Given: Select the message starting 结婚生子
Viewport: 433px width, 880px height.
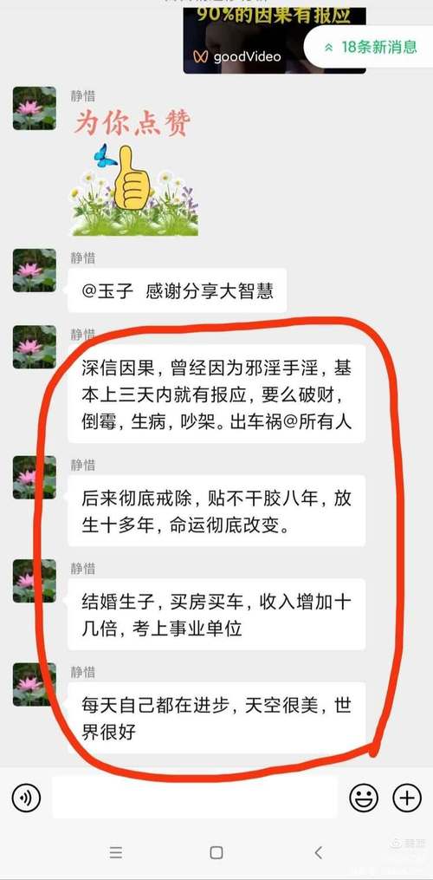Looking at the screenshot, I should [x=216, y=614].
